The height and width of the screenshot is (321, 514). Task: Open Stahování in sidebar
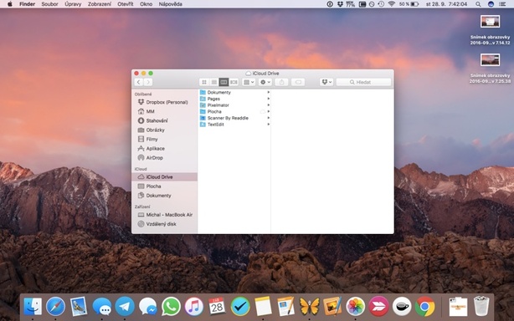coord(164,120)
